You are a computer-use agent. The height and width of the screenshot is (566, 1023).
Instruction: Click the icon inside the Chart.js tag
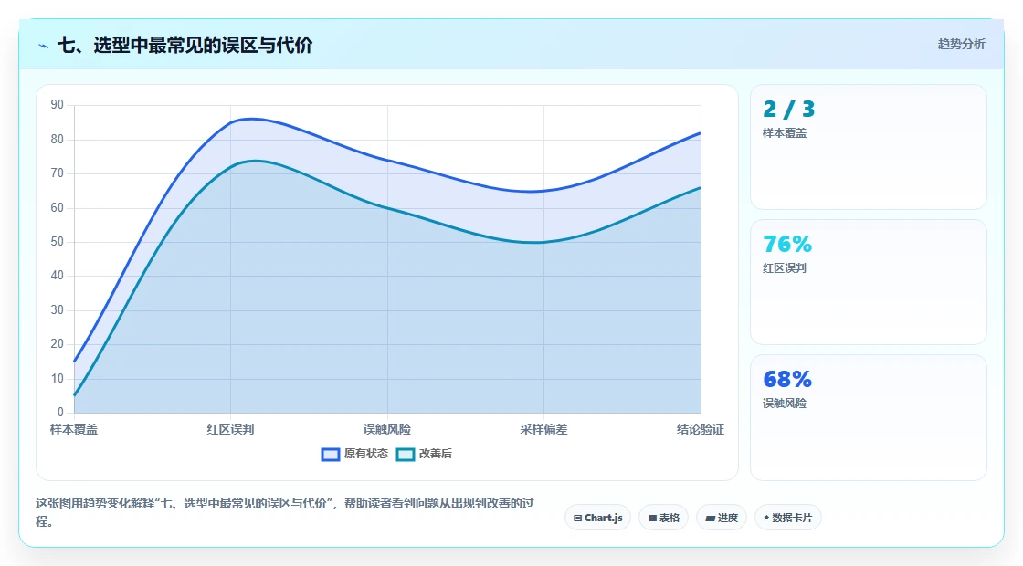(577, 519)
